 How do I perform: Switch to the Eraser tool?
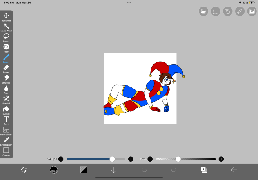[6, 69]
